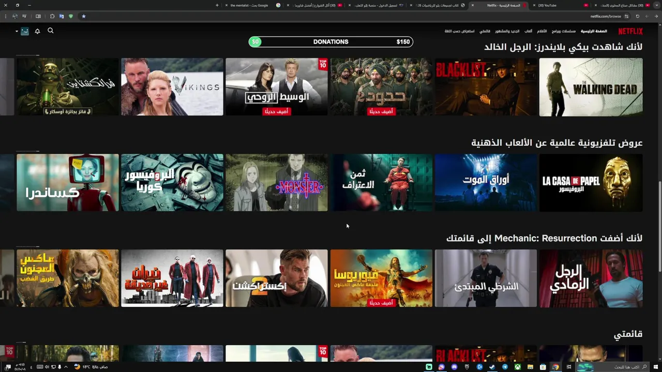The width and height of the screenshot is (662, 372).
Task: Click row title لأنك أضفت Mechanic: Resurrection
Action: [544, 238]
